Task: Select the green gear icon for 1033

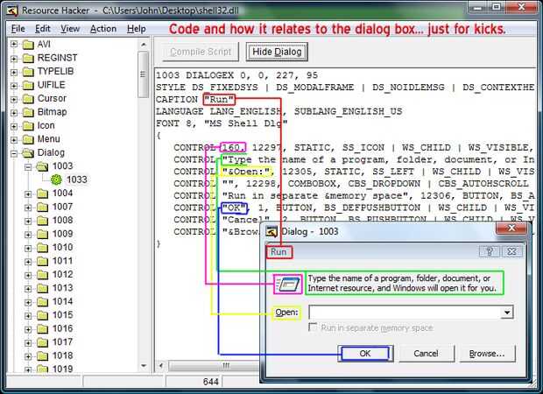Action: (x=56, y=179)
